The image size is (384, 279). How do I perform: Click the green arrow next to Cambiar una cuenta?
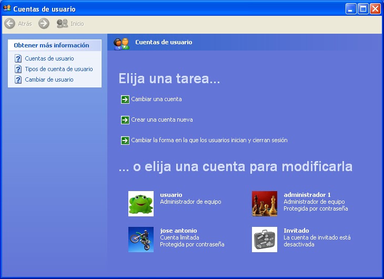click(x=125, y=99)
